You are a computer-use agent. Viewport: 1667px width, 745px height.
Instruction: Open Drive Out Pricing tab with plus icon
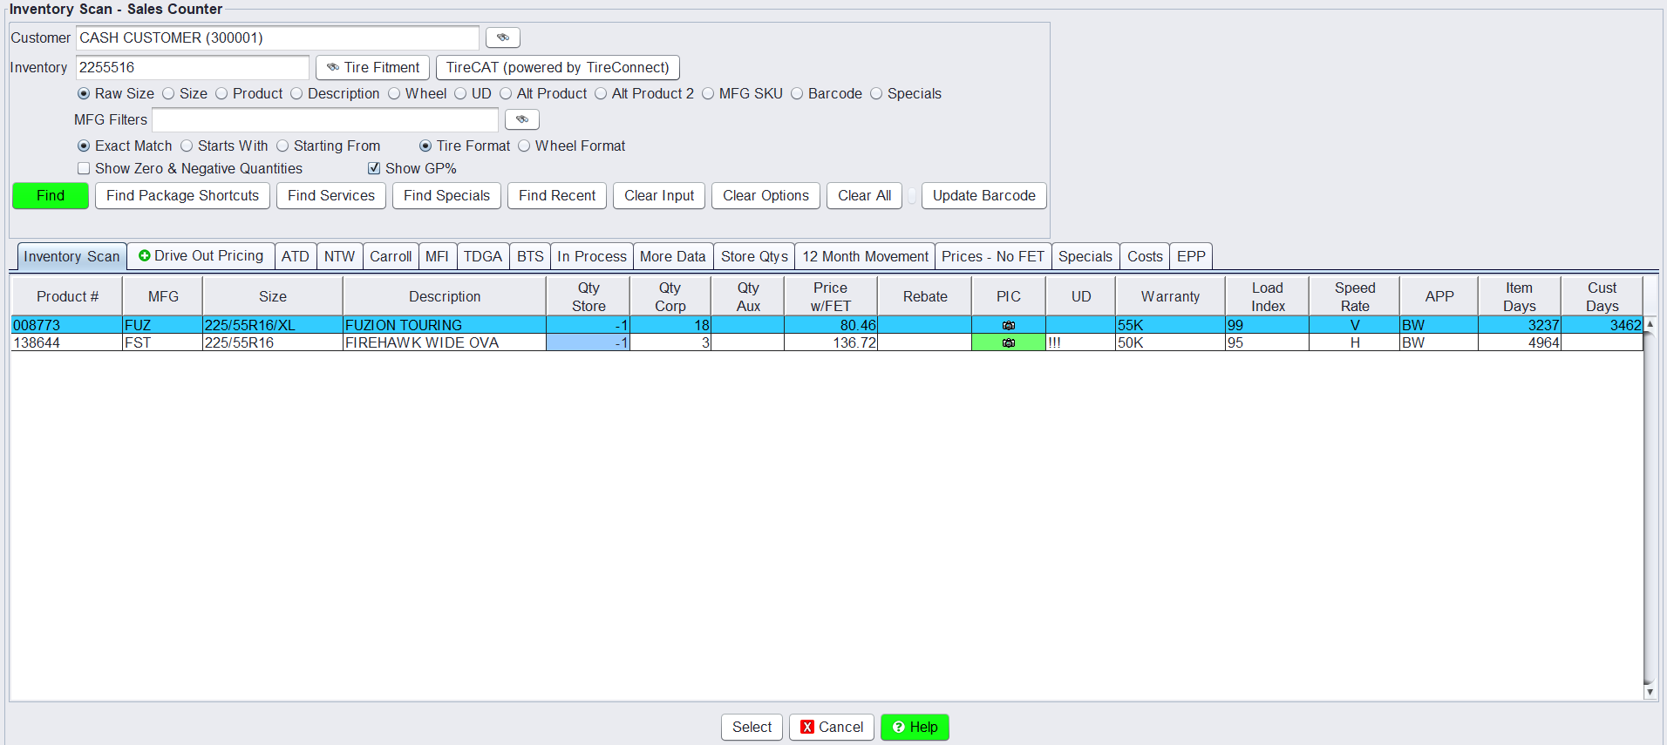[x=201, y=256]
